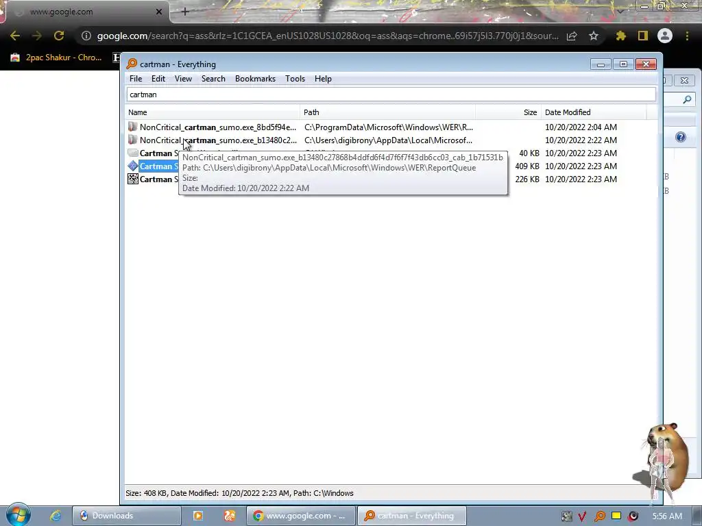Click the status bar file info text
The width and height of the screenshot is (702, 526).
239,493
